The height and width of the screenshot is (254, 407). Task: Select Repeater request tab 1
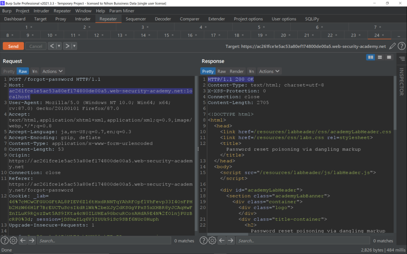click(x=29, y=27)
